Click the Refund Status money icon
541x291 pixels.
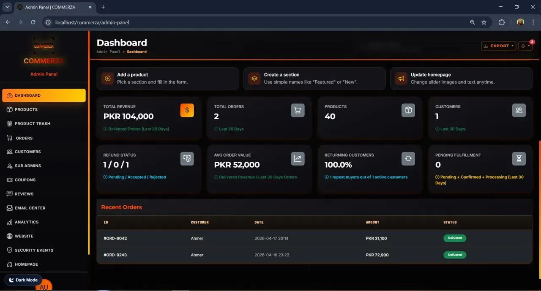[x=187, y=158]
